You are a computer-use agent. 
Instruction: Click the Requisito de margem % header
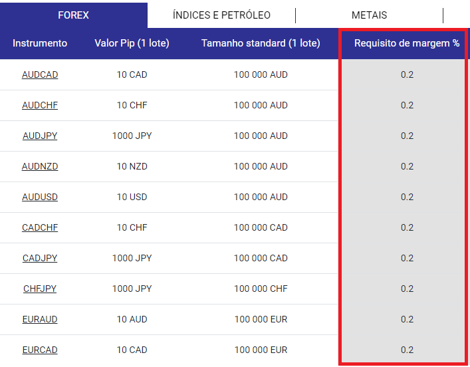[x=407, y=43]
